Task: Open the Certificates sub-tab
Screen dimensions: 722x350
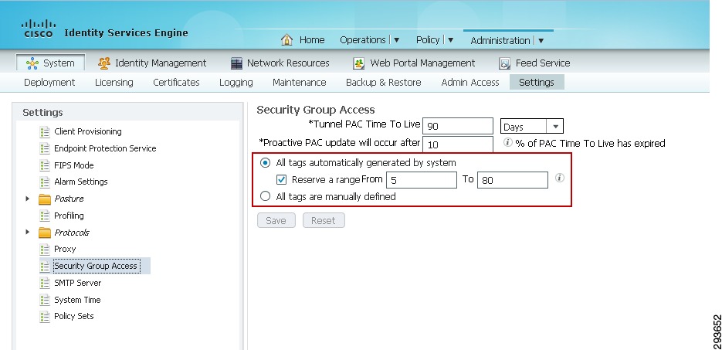Action: 176,83
